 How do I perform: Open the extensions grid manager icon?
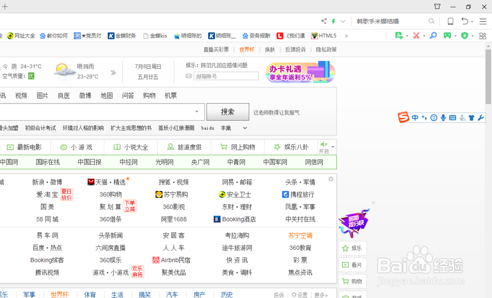(483, 36)
